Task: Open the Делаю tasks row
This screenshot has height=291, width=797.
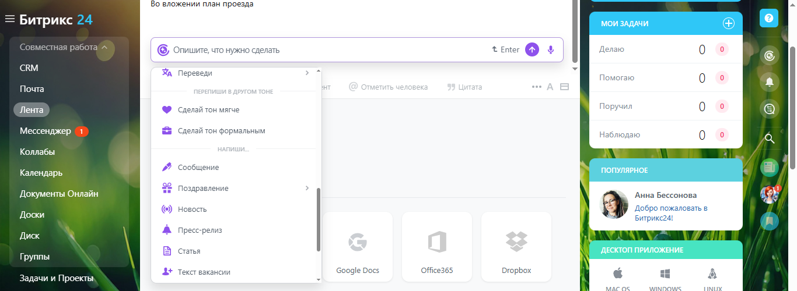Action: click(x=666, y=49)
